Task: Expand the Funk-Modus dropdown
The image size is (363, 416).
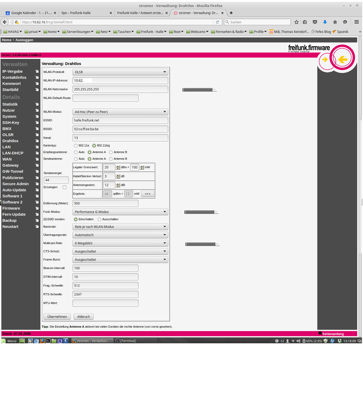Action: pyautogui.click(x=120, y=212)
